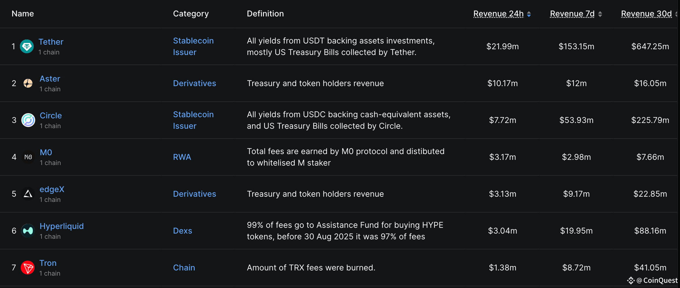The image size is (680, 288).
Task: Open Tether's Stablecoin Issuer category
Action: pyautogui.click(x=193, y=46)
